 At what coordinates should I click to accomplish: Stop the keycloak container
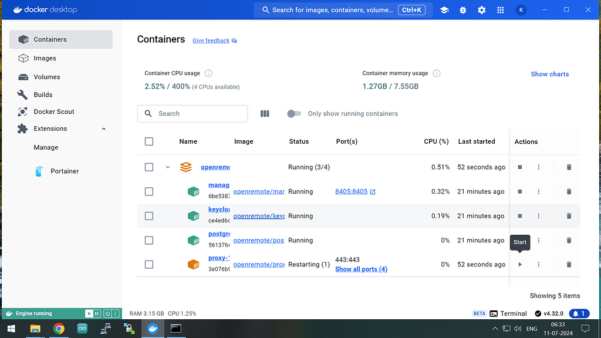tap(520, 216)
